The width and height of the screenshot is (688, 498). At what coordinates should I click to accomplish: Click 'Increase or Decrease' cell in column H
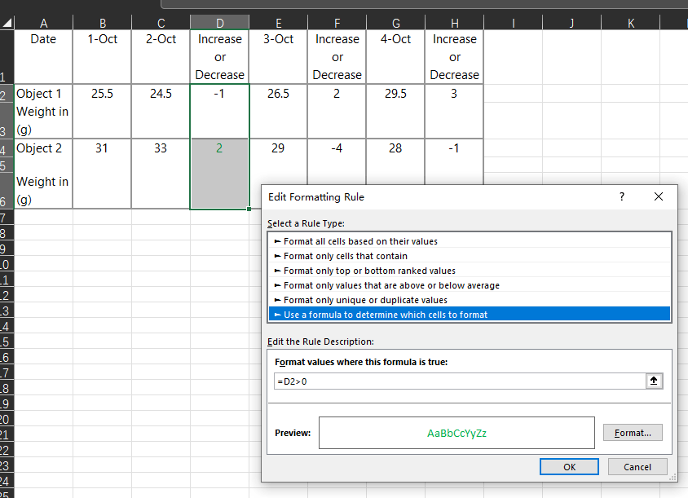pyautogui.click(x=455, y=56)
